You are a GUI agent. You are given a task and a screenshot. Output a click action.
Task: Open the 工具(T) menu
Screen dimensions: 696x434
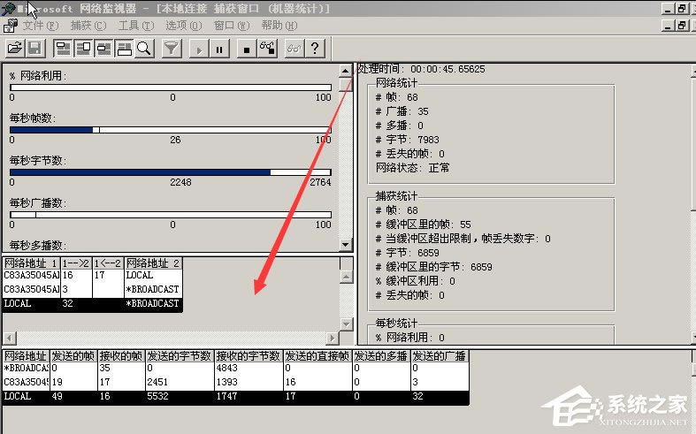point(136,26)
